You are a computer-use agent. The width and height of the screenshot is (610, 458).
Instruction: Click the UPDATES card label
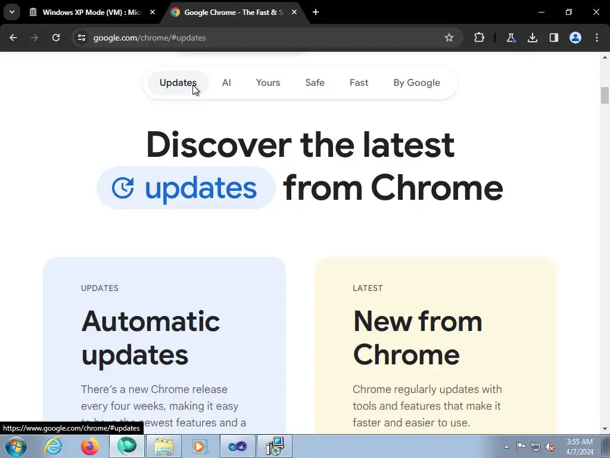pyautogui.click(x=99, y=288)
